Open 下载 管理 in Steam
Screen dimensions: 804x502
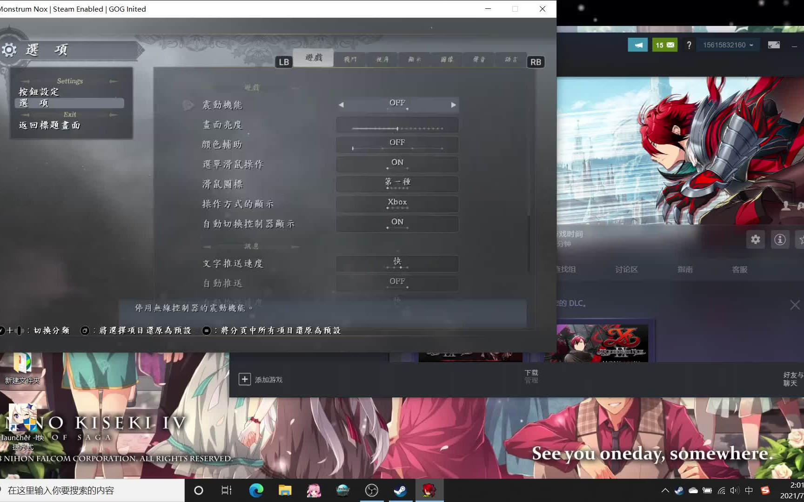point(531,376)
